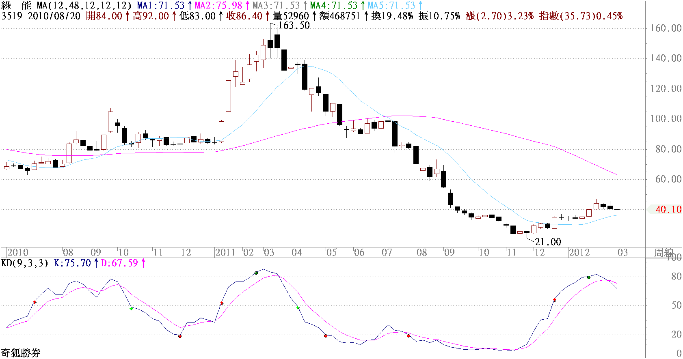Click the last red arrow KD signal

555,300
